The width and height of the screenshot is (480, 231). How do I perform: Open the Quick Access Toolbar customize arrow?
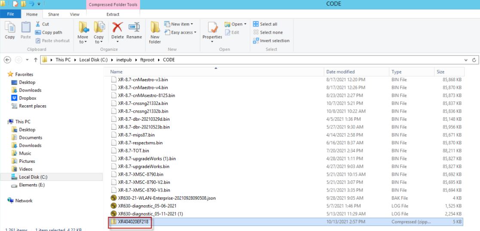tap(39, 4)
